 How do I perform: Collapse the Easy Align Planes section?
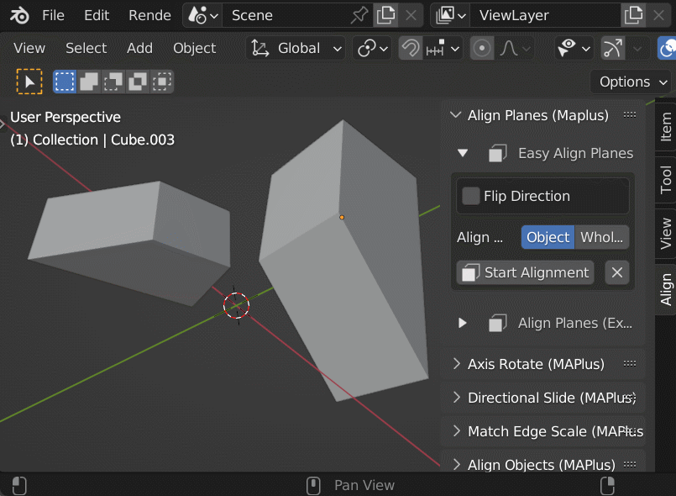coord(463,153)
